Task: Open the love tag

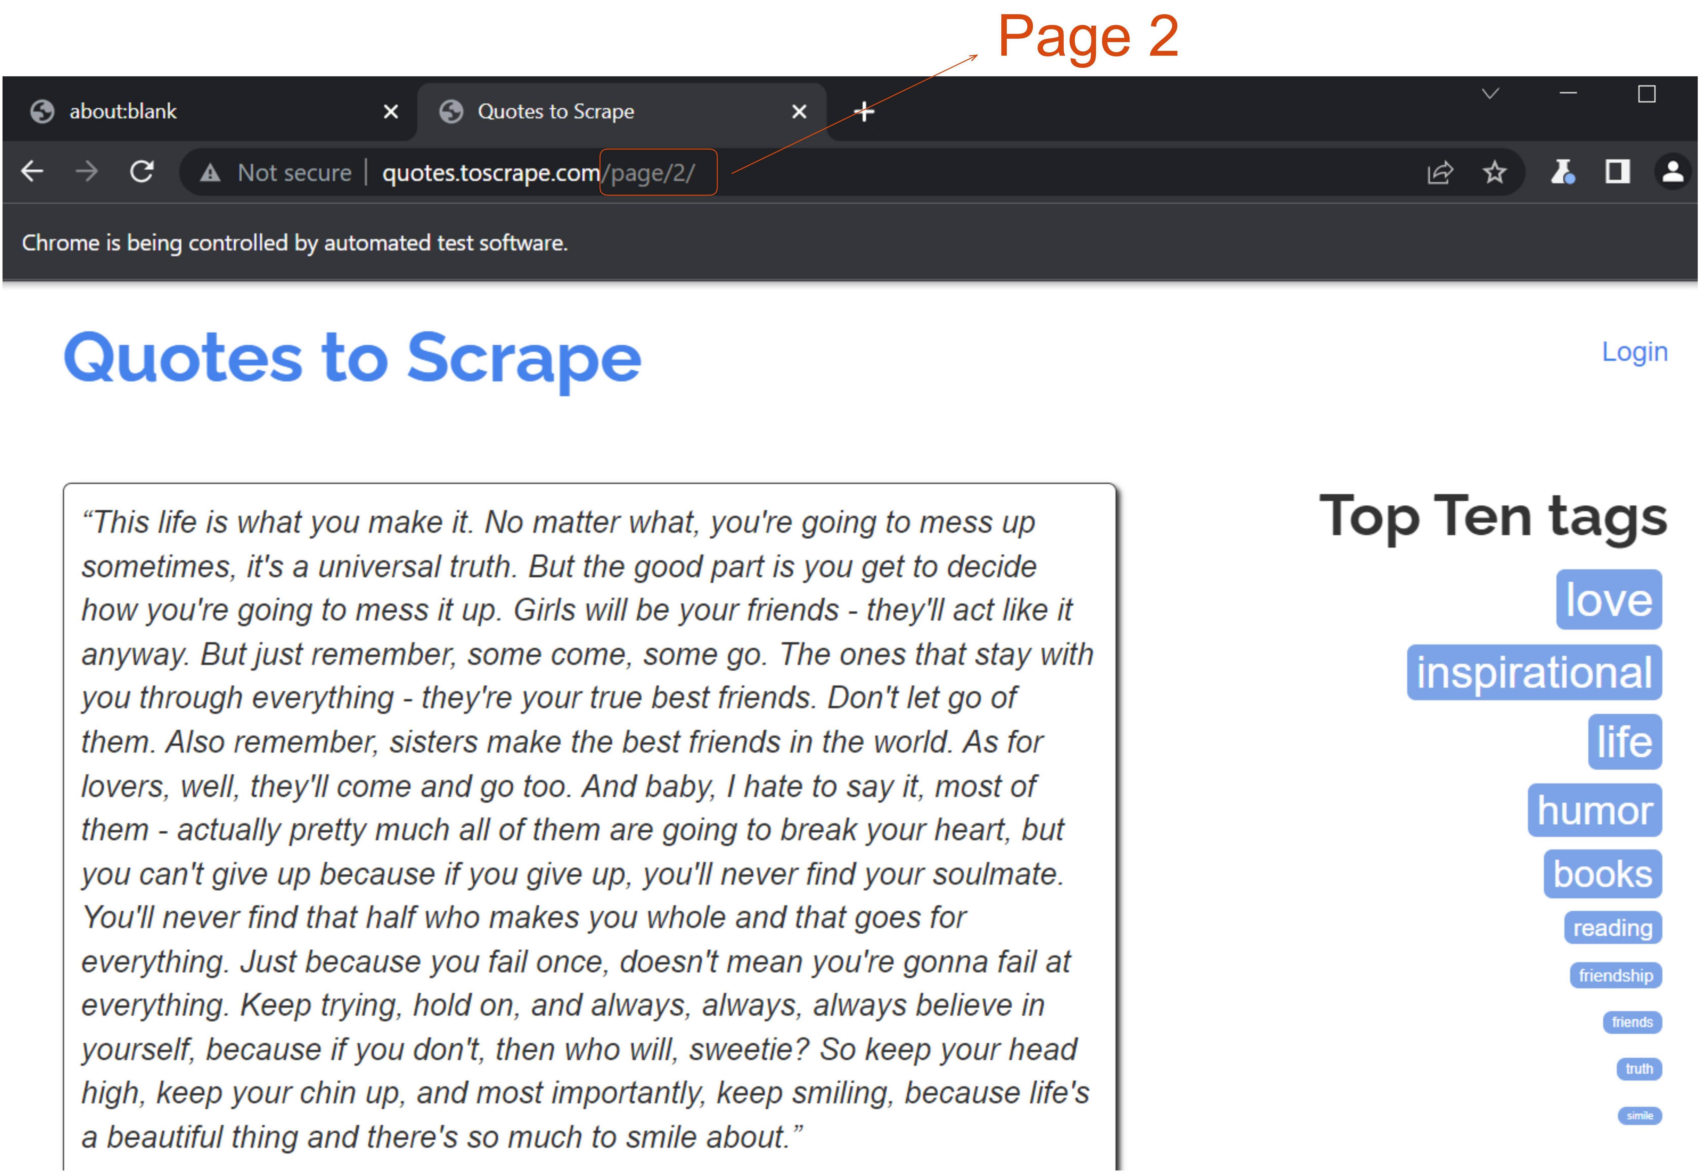Action: point(1609,600)
